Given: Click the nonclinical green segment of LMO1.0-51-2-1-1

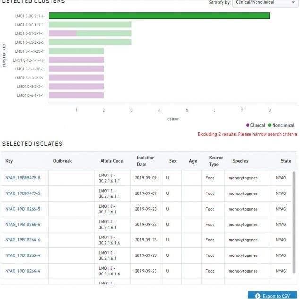Looking at the screenshot, I should pos(104,33).
